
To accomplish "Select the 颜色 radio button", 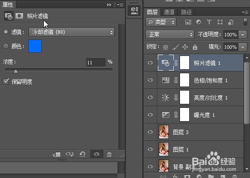I will click(6, 46).
